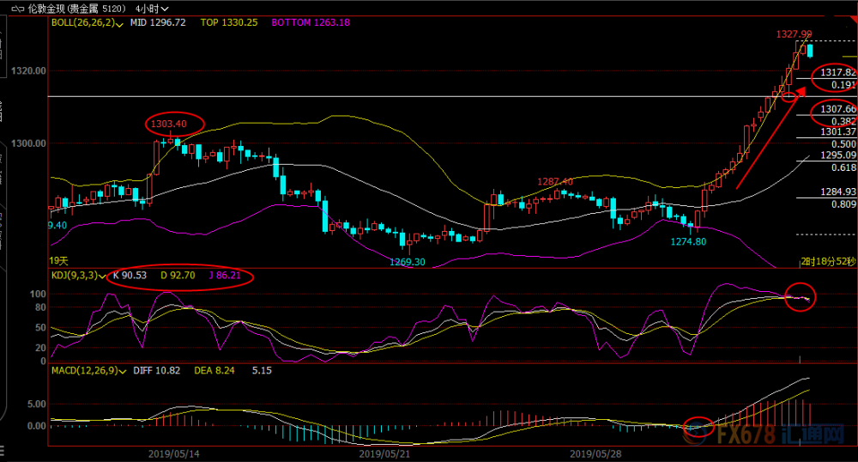Select the white horizontal price line

(x=452, y=96)
